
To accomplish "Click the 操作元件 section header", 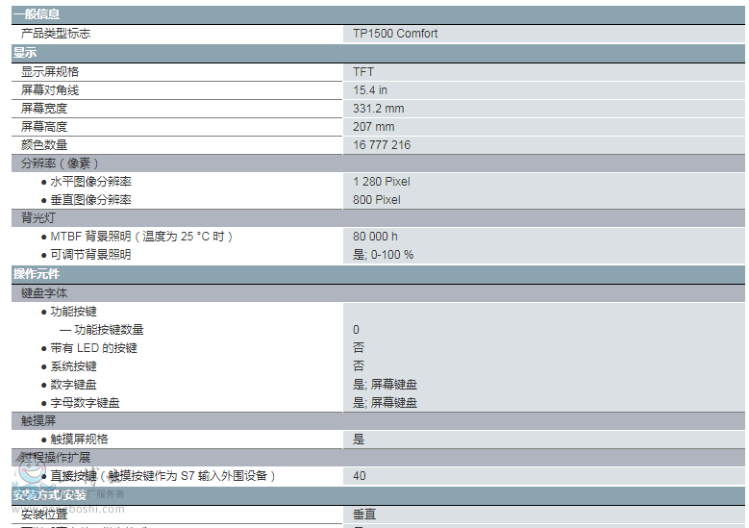I will 36,274.
